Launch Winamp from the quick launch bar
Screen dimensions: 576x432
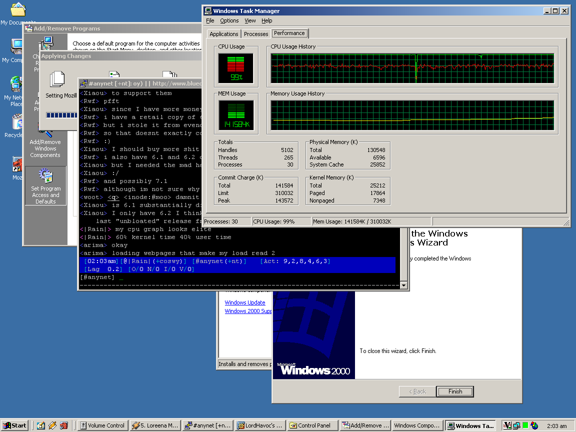pos(52,425)
